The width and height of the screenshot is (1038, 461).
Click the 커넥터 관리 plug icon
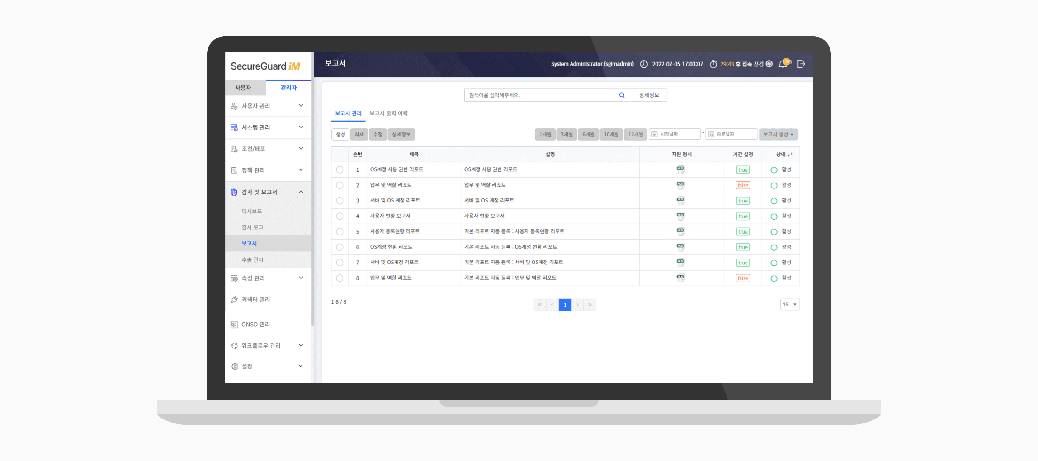234,300
